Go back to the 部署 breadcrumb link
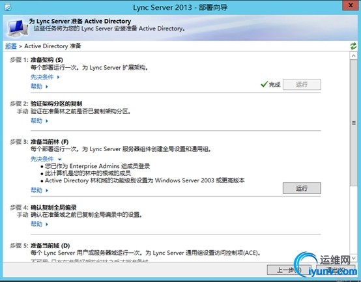Screen dimensions: 361x282 pyautogui.click(x=11, y=46)
